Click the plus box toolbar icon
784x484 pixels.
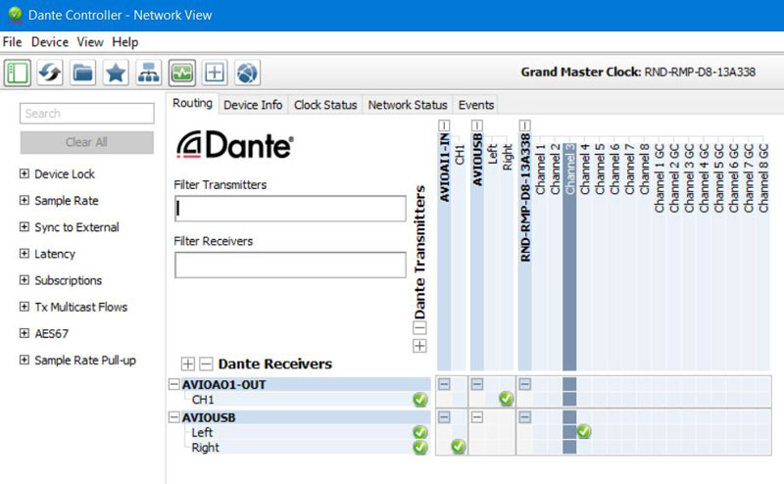[x=215, y=73]
